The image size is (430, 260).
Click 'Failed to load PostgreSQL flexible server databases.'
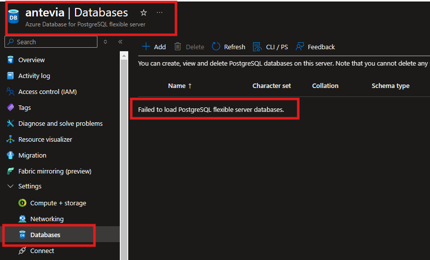click(211, 109)
